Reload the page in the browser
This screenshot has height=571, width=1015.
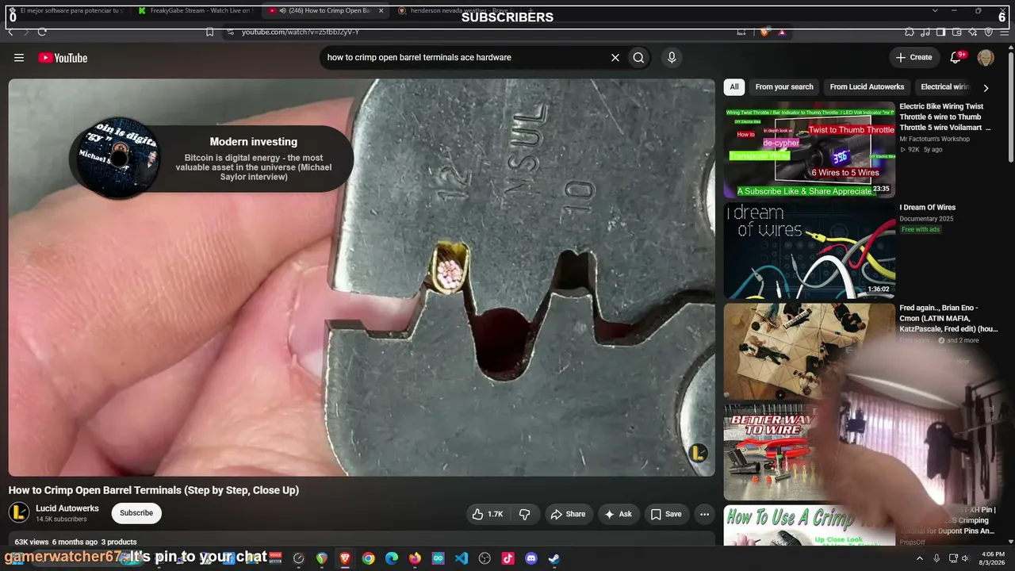pyautogui.click(x=42, y=32)
